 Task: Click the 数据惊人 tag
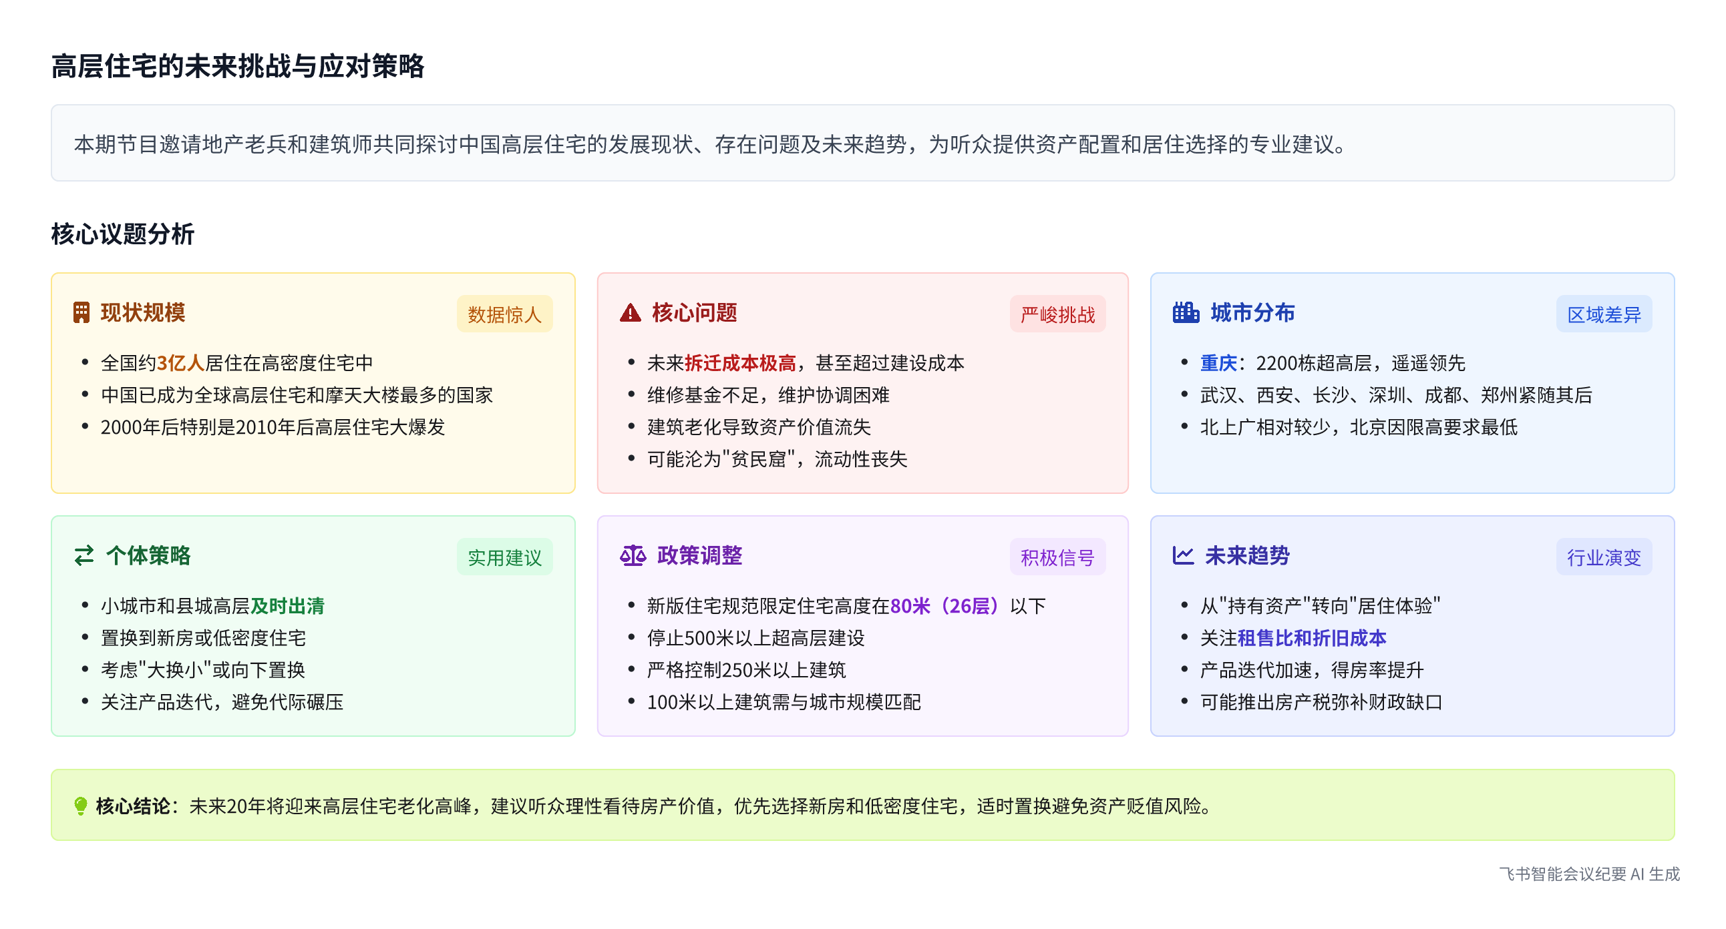pos(504,314)
